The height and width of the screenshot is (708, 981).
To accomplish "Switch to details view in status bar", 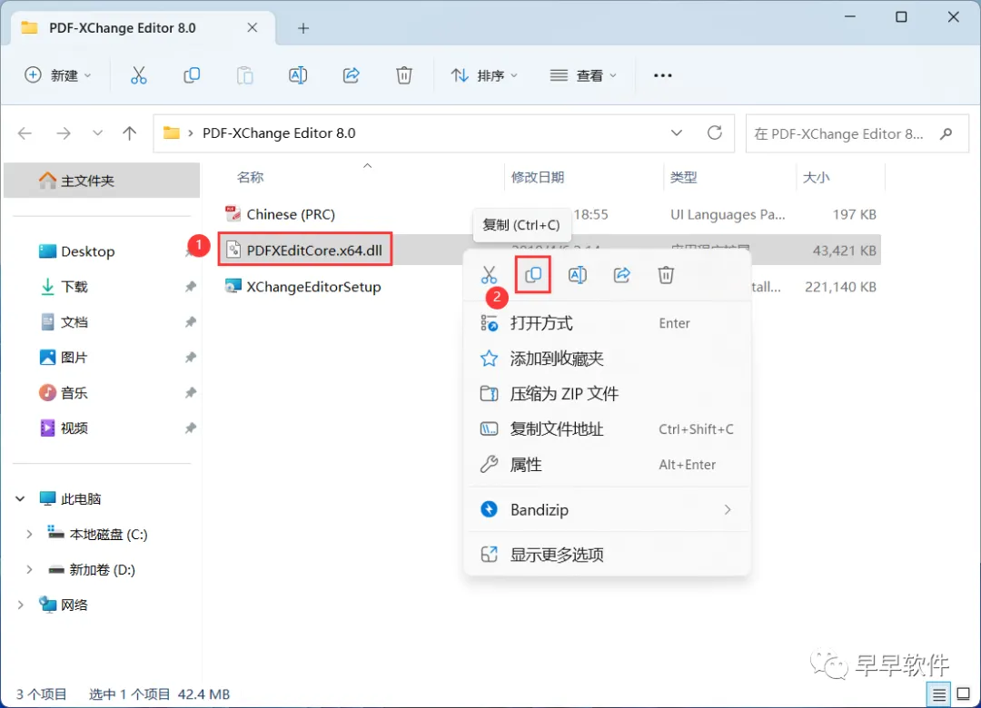I will click(x=938, y=694).
